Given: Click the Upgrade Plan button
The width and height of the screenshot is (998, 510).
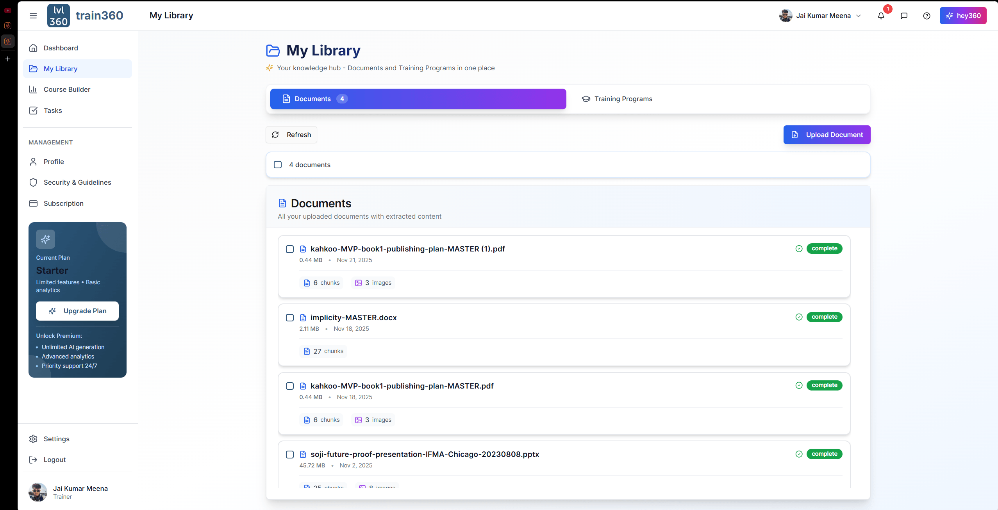Looking at the screenshot, I should (77, 311).
